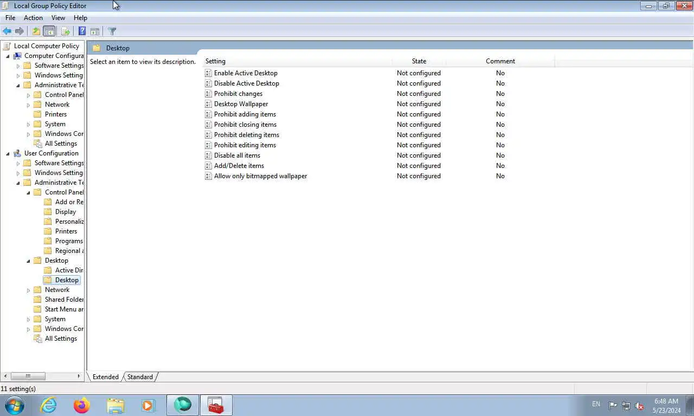The height and width of the screenshot is (416, 694).
Task: Launch Internet Explorer from the taskbar
Action: (49, 405)
